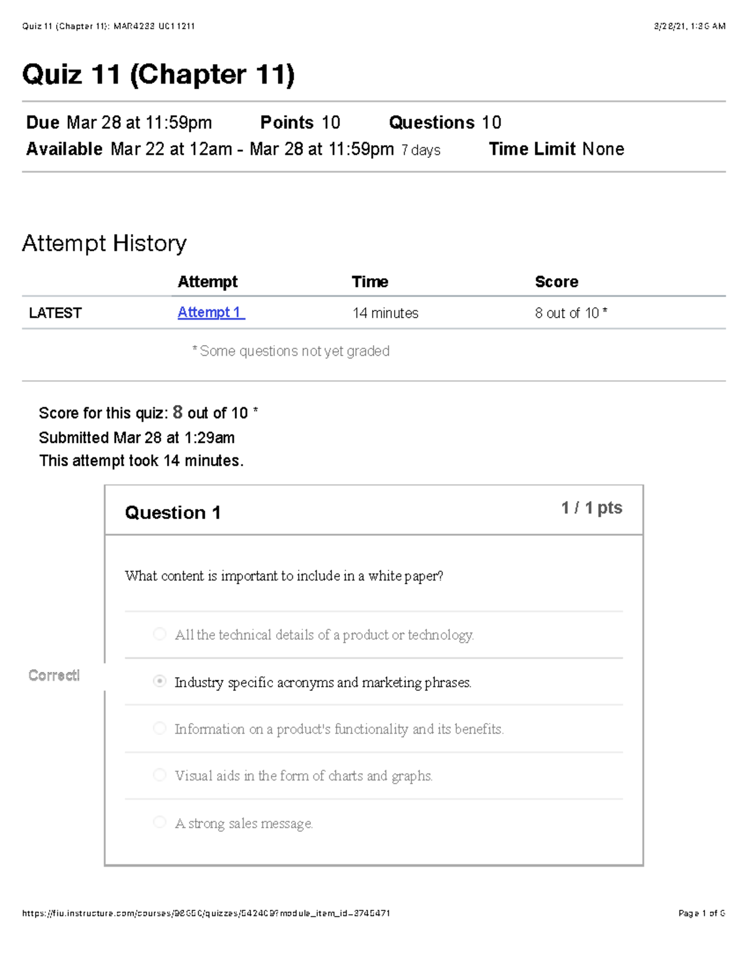
Task: Click the Attempt column header
Action: [208, 282]
